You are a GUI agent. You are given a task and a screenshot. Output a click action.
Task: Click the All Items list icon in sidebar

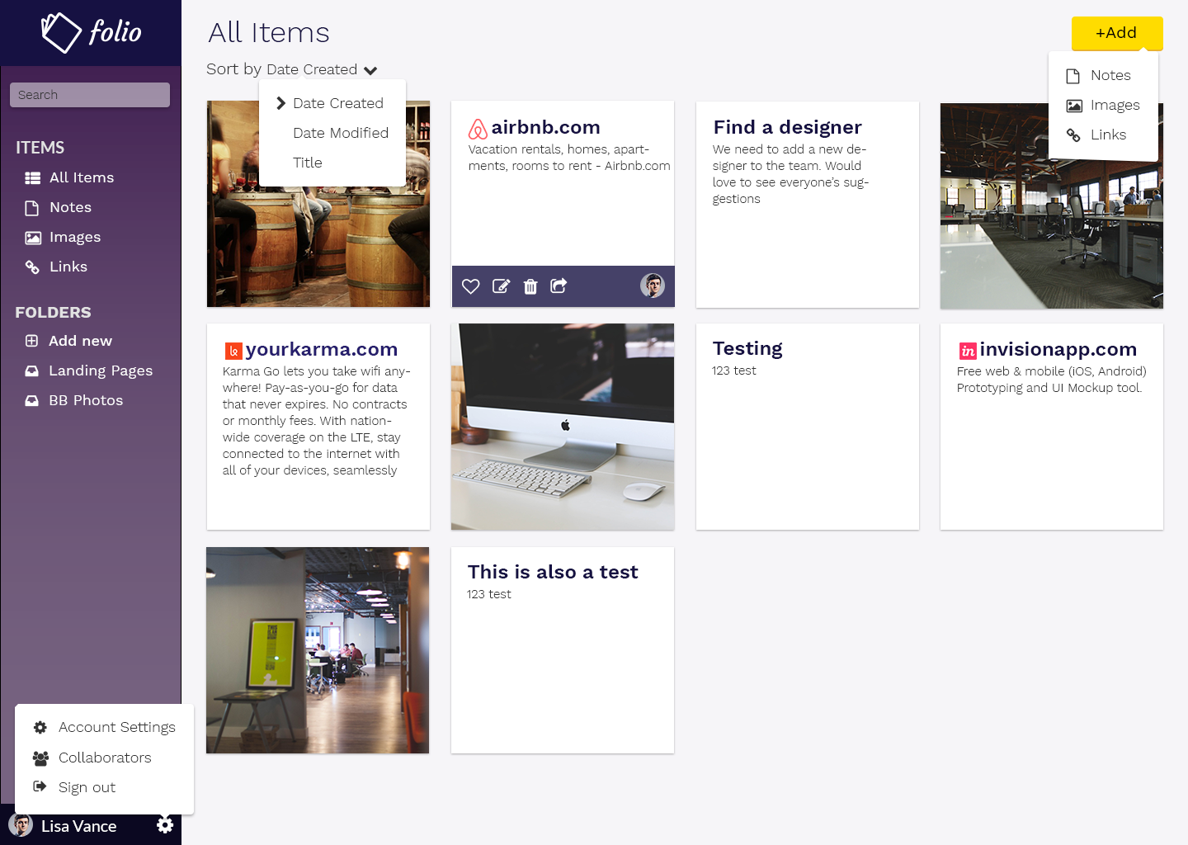pos(33,178)
